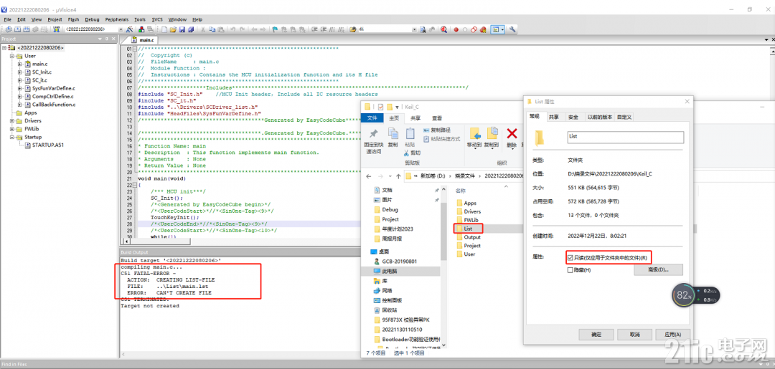Click the OK (确定) button in List properties
The height and width of the screenshot is (369, 775).
click(x=596, y=334)
